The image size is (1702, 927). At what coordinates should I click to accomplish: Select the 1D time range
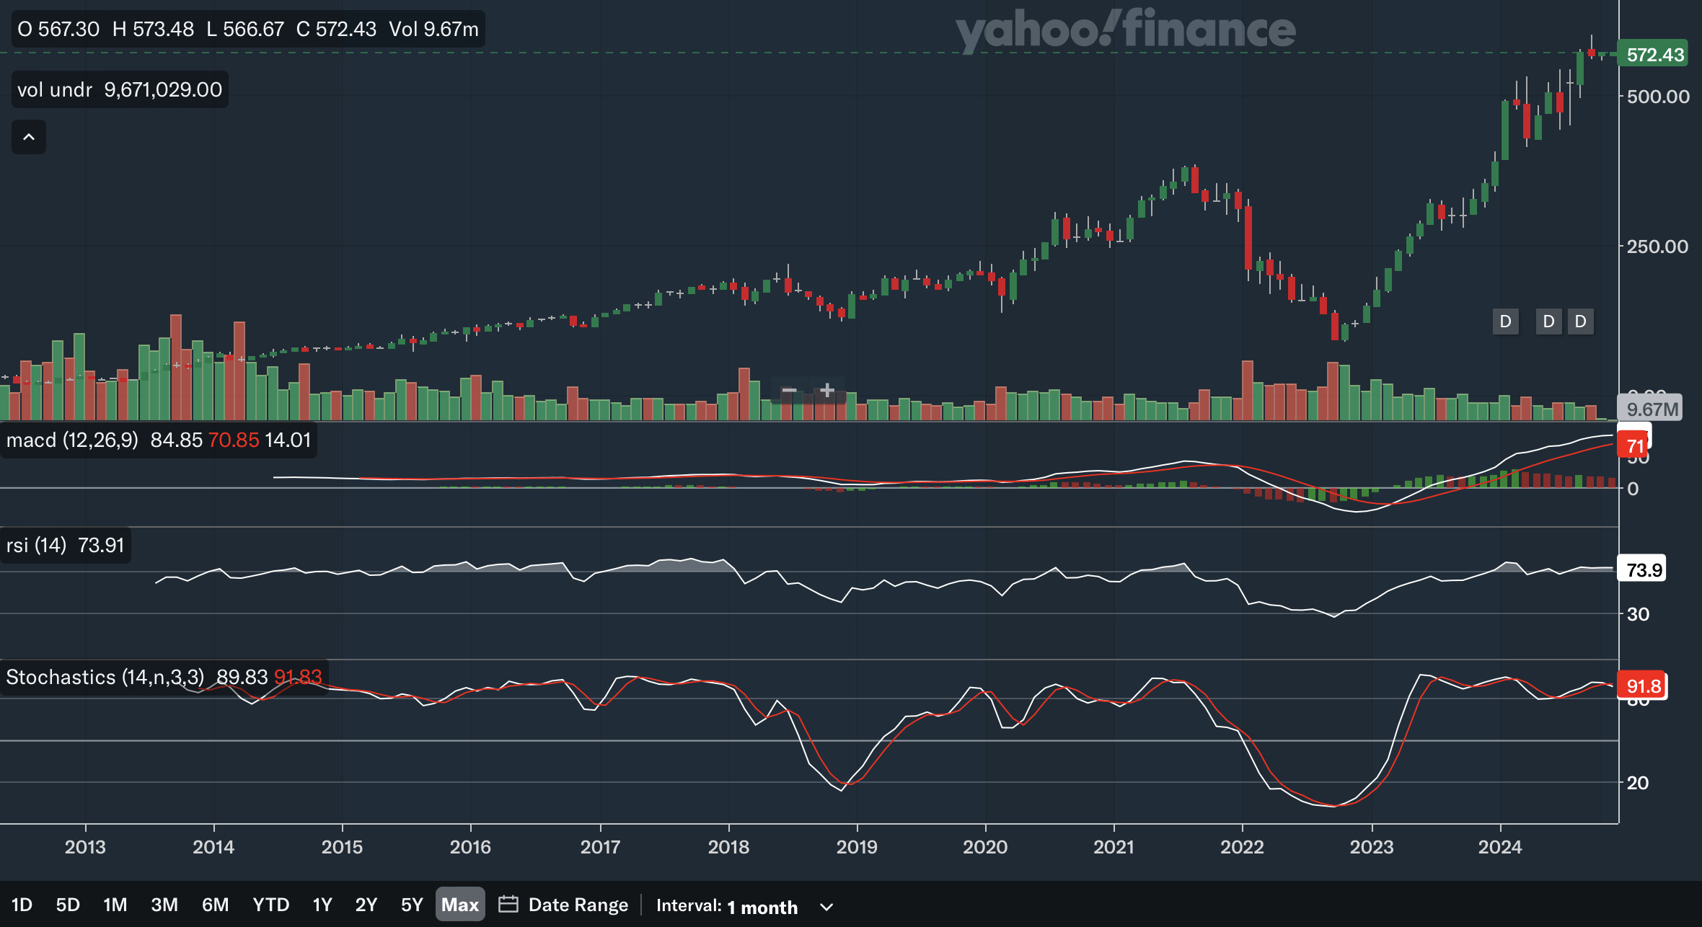[22, 905]
